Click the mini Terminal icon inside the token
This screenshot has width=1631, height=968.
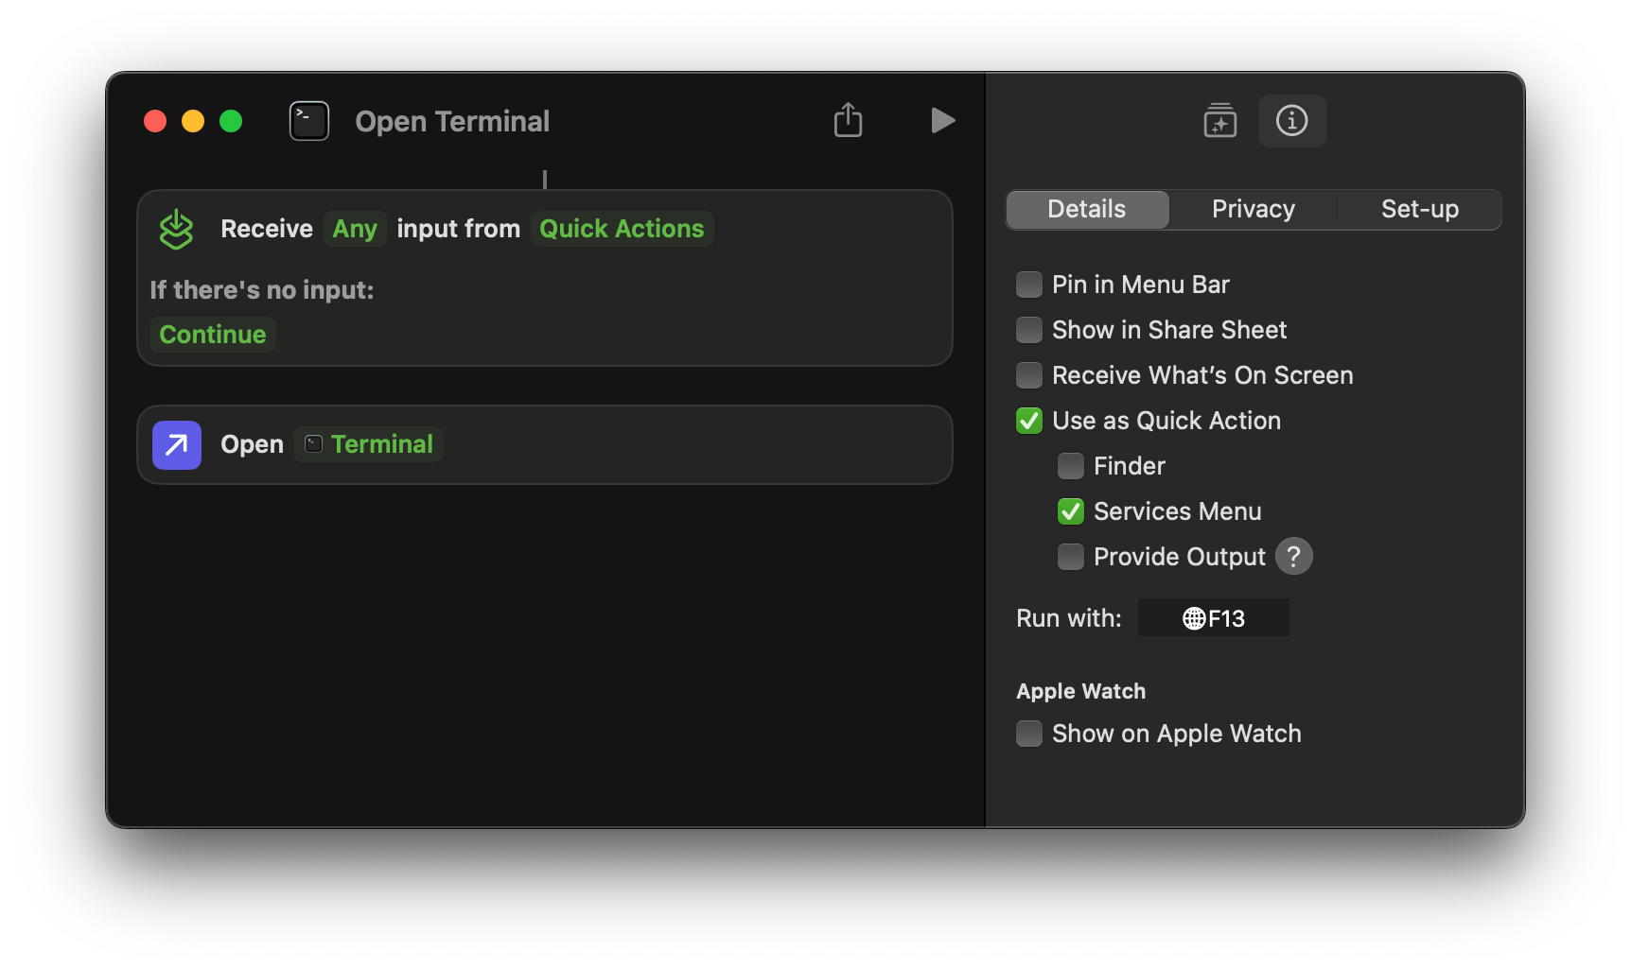point(311,443)
